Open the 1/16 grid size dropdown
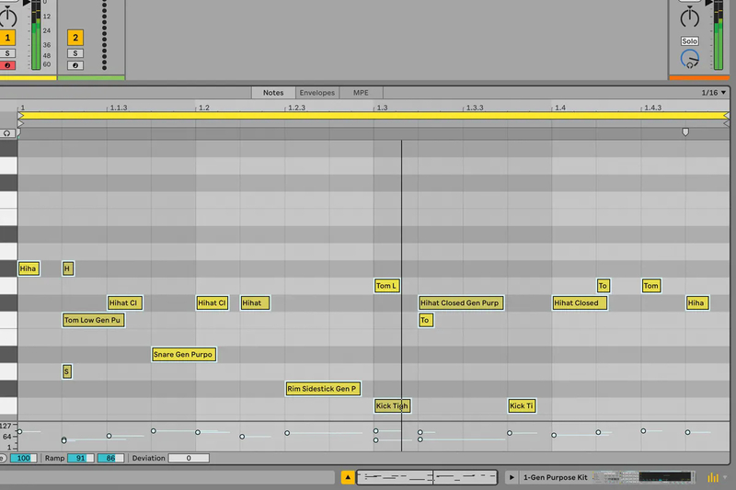 point(714,93)
